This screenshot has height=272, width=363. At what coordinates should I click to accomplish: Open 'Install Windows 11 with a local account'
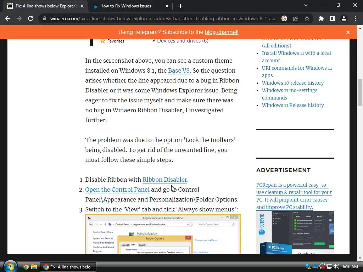pyautogui.click(x=296, y=57)
